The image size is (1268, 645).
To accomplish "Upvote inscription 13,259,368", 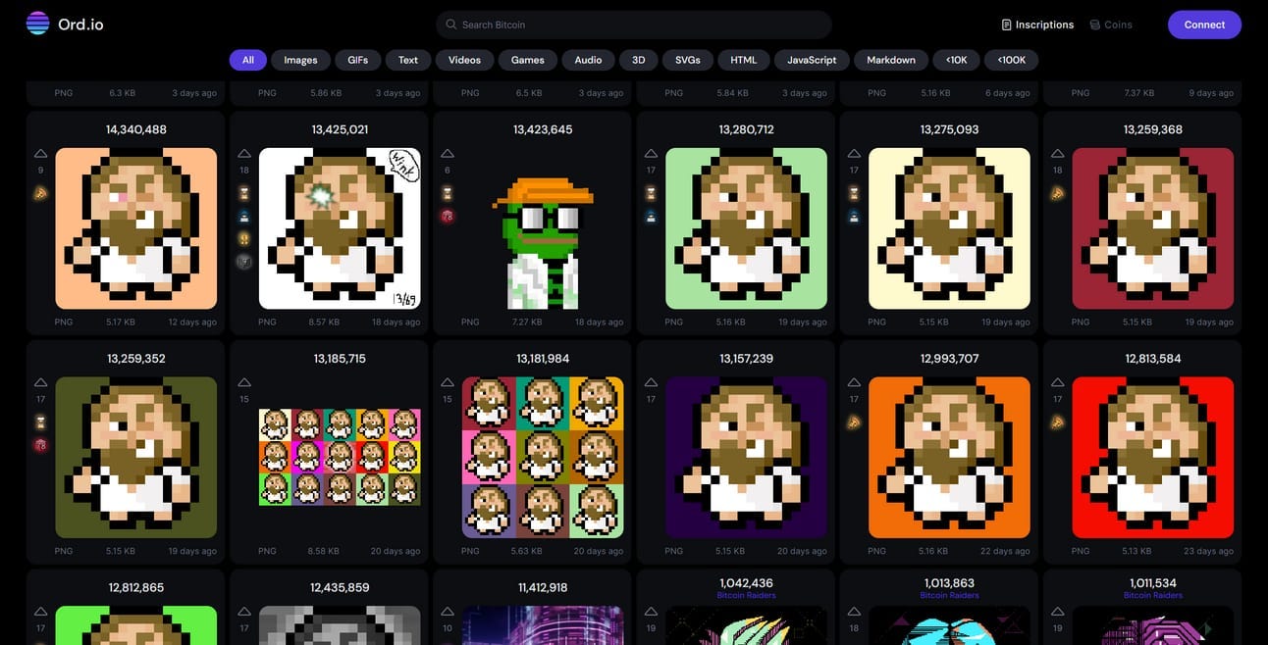I will click(x=1057, y=154).
